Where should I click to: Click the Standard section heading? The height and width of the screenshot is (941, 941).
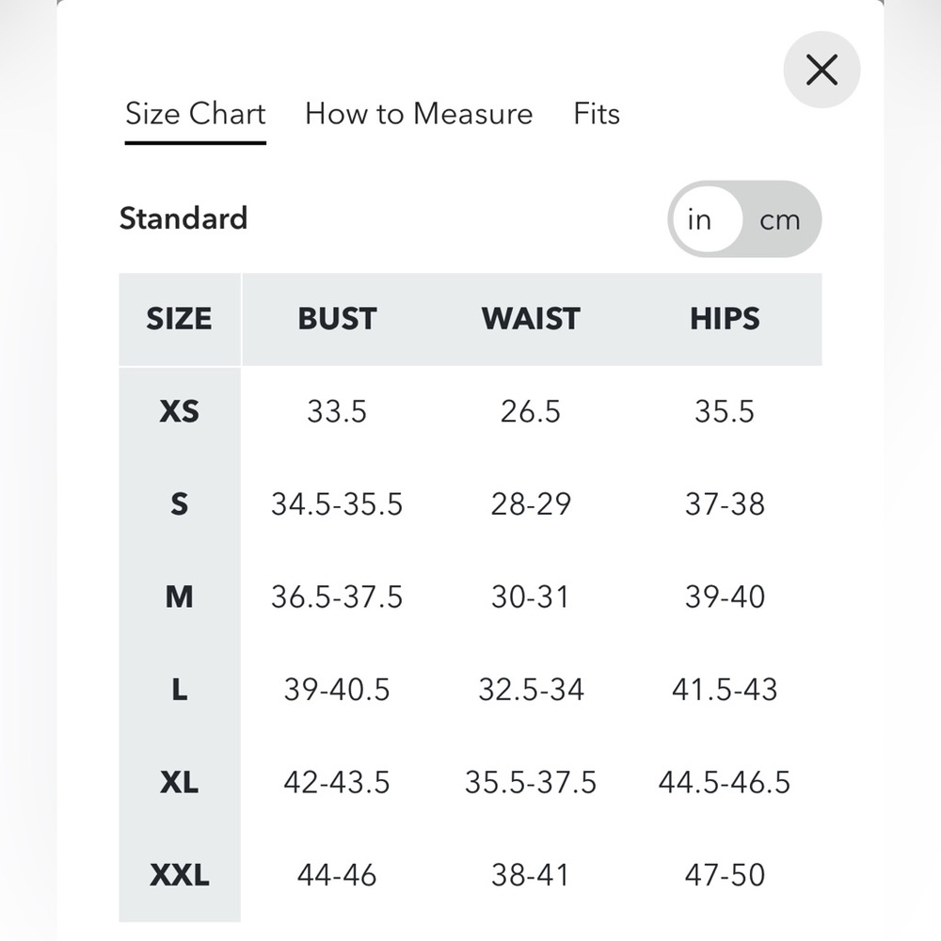click(183, 218)
